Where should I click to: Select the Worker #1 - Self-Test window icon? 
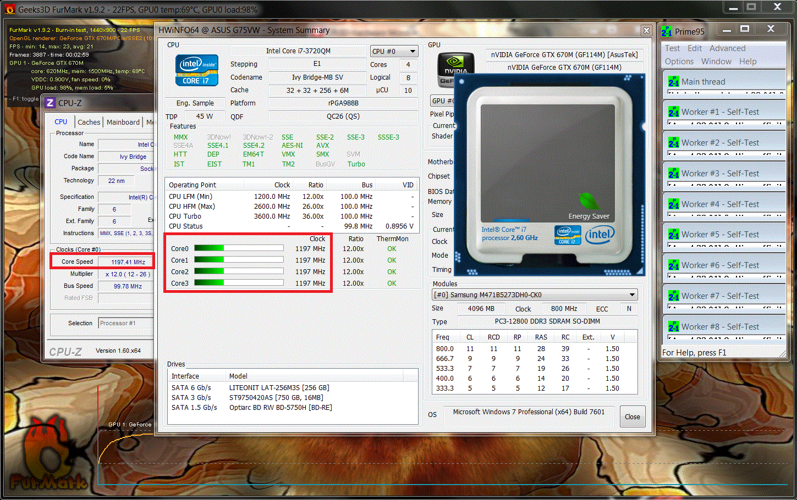(673, 112)
